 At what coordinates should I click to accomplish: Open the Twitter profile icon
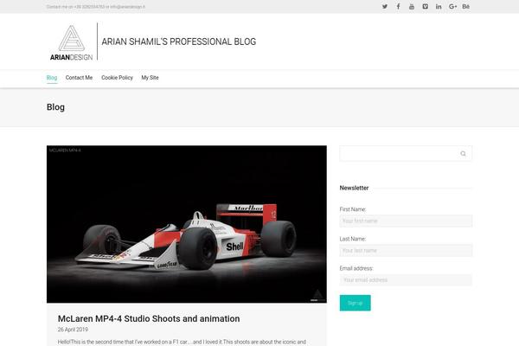click(385, 6)
